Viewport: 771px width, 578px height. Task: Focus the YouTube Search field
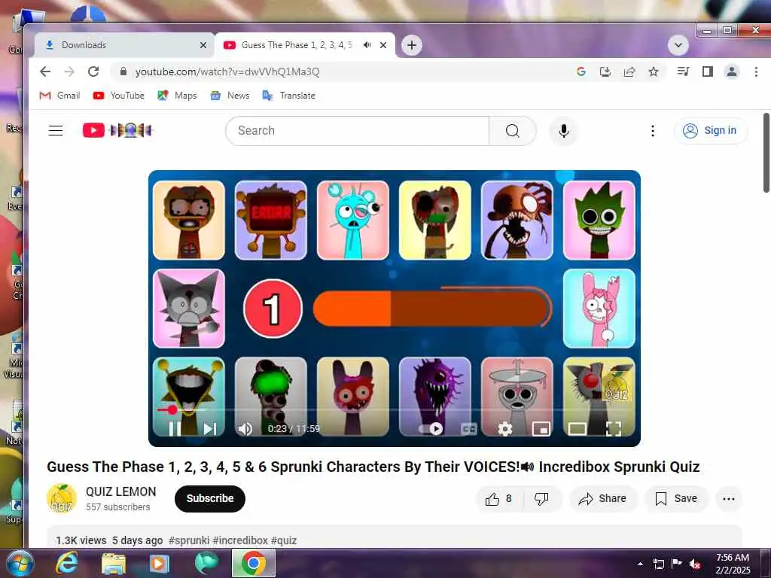tap(358, 131)
